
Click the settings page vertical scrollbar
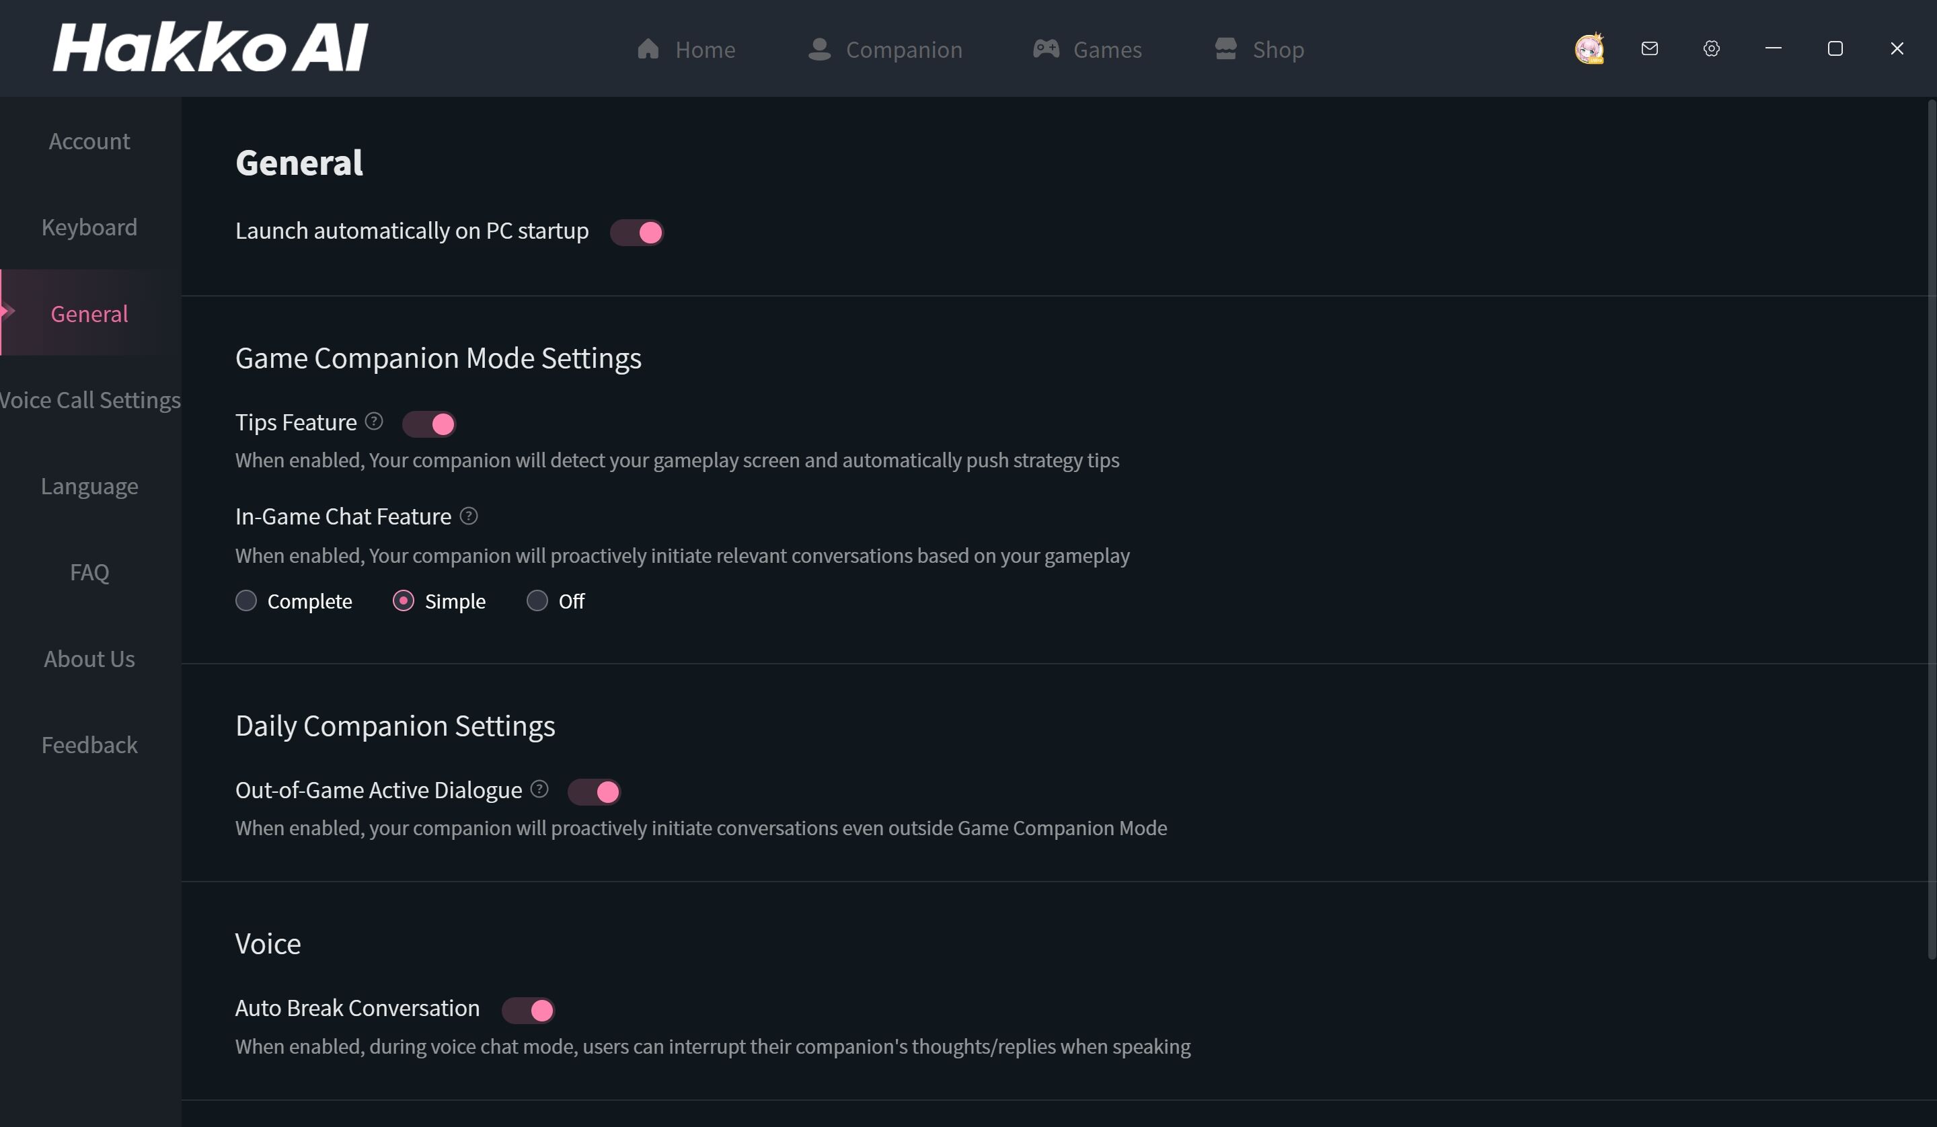click(1932, 530)
